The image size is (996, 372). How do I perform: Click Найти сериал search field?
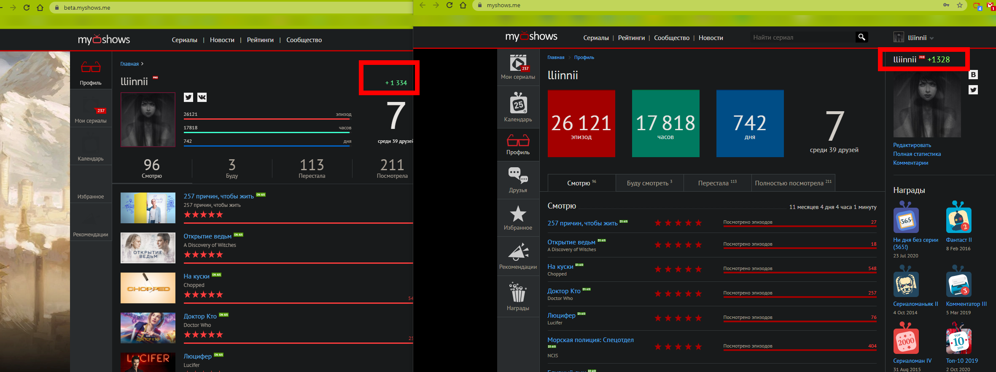click(802, 37)
